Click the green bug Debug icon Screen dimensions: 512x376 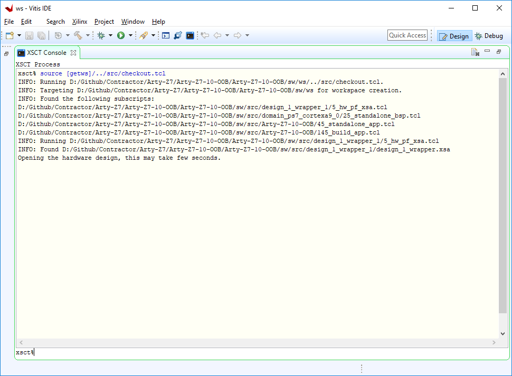coord(101,35)
